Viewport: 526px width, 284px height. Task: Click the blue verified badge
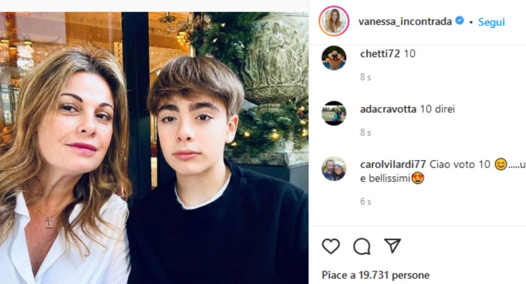coord(459,21)
